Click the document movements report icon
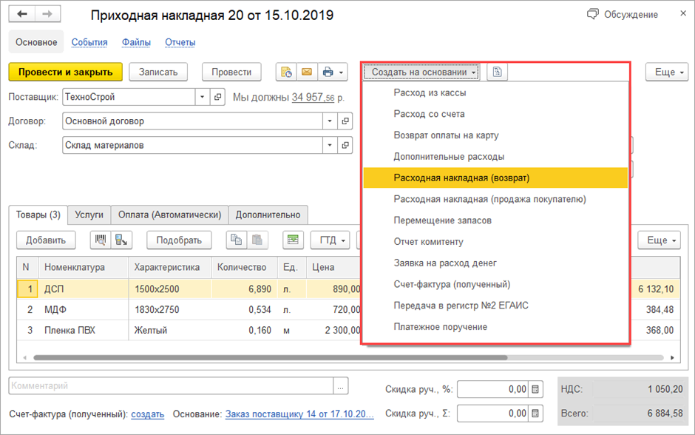 coord(286,72)
